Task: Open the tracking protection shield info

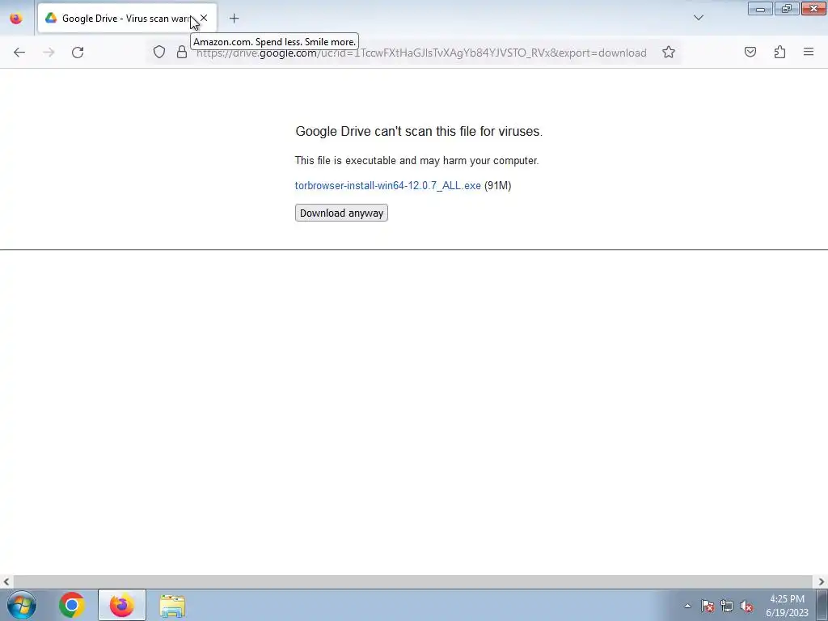Action: [159, 52]
